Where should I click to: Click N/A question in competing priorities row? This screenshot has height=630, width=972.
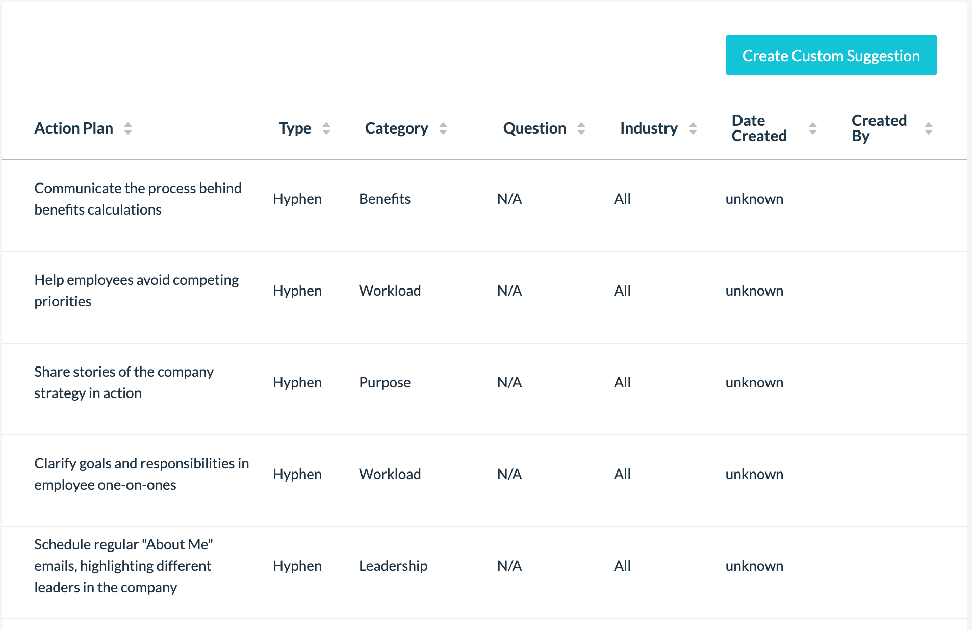(x=509, y=291)
